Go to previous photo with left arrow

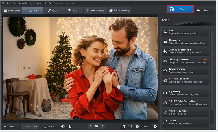(x=90, y=127)
